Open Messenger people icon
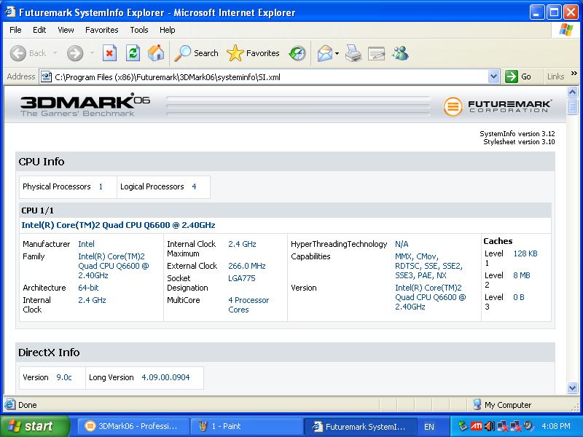 400,53
